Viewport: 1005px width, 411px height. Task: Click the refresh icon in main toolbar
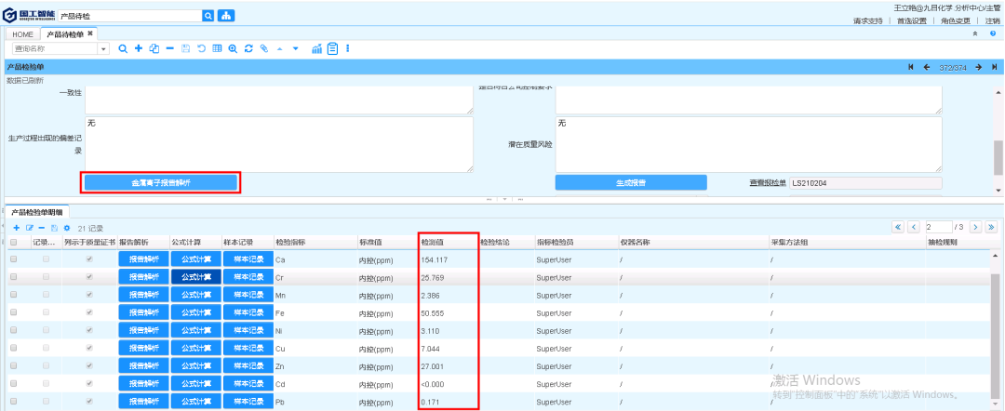pyautogui.click(x=248, y=48)
